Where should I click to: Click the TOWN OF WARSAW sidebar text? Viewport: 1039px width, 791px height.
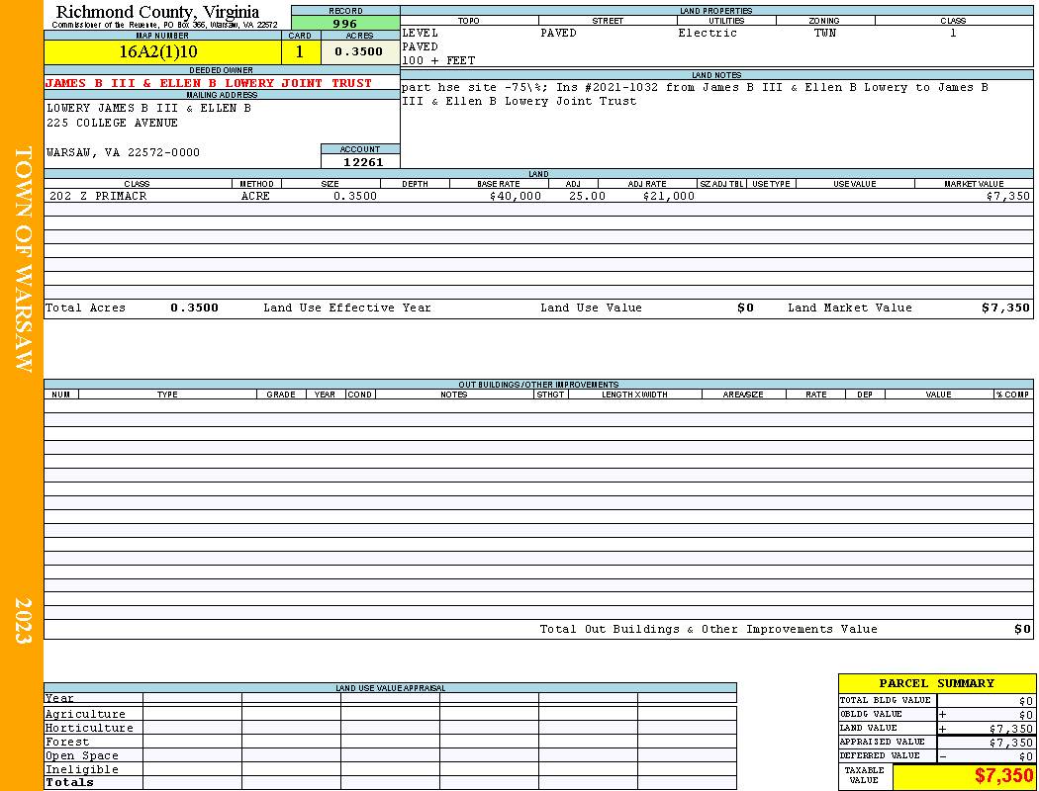tap(23, 259)
